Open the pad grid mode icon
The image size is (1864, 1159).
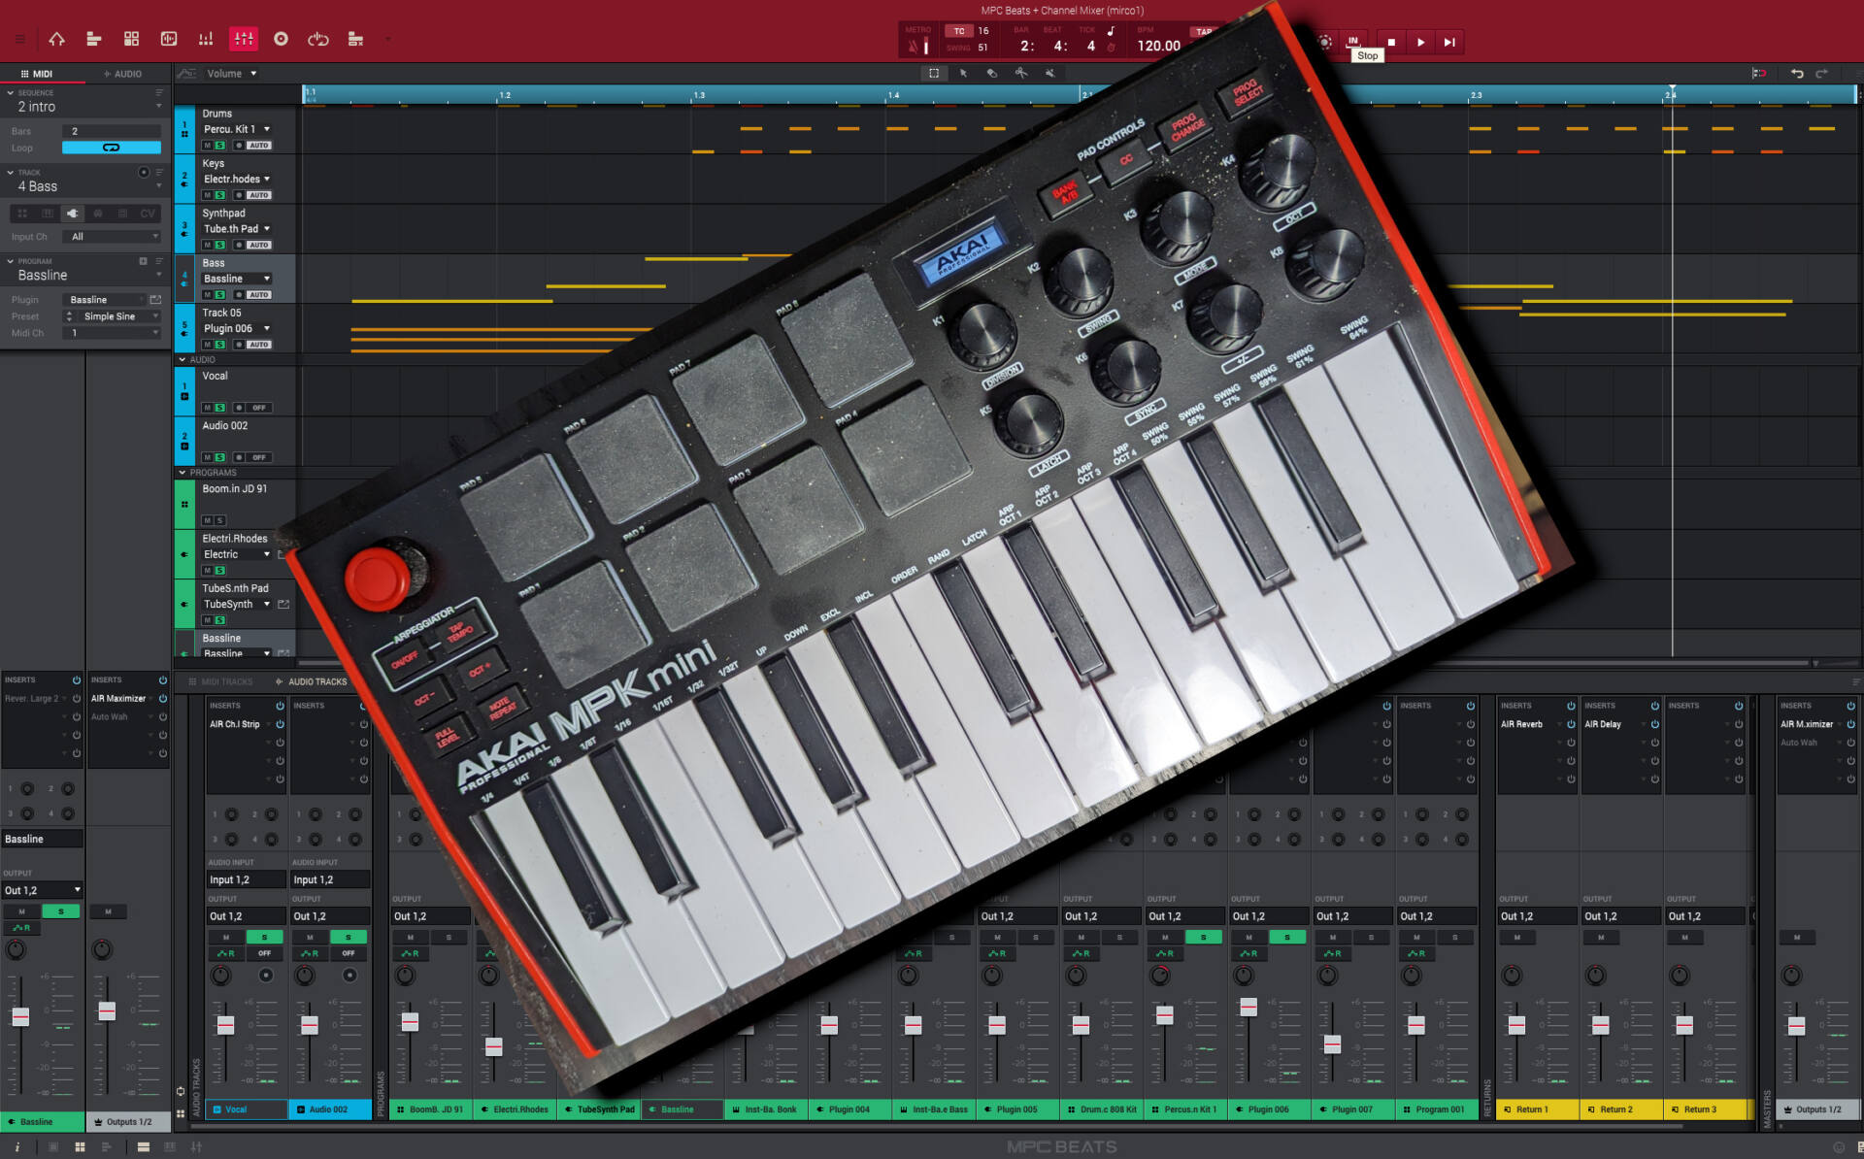(x=131, y=39)
